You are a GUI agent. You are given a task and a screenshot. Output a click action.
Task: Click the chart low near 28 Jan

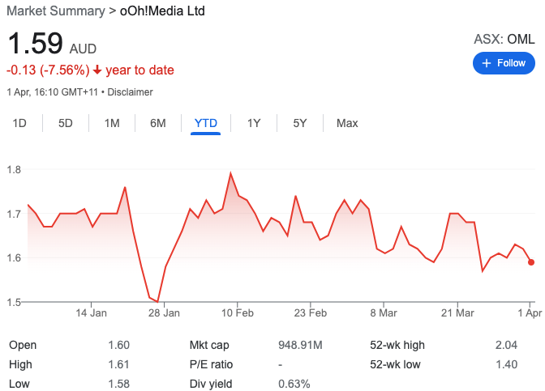(x=158, y=301)
